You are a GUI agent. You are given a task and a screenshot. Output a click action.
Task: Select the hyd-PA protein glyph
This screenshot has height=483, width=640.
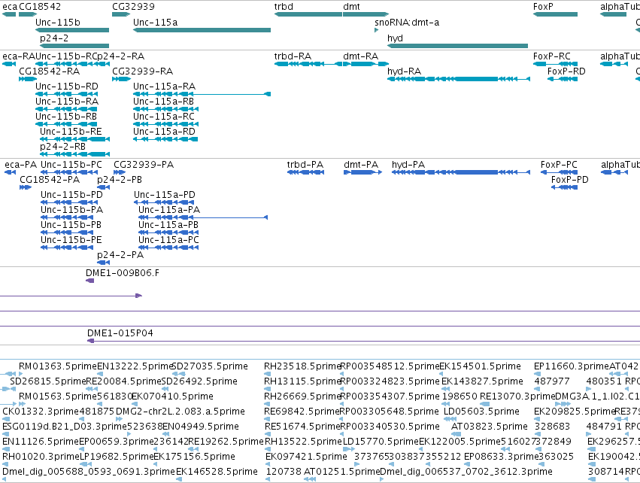coord(461,172)
